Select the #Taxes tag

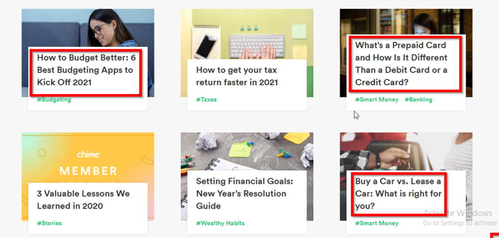[x=206, y=100]
